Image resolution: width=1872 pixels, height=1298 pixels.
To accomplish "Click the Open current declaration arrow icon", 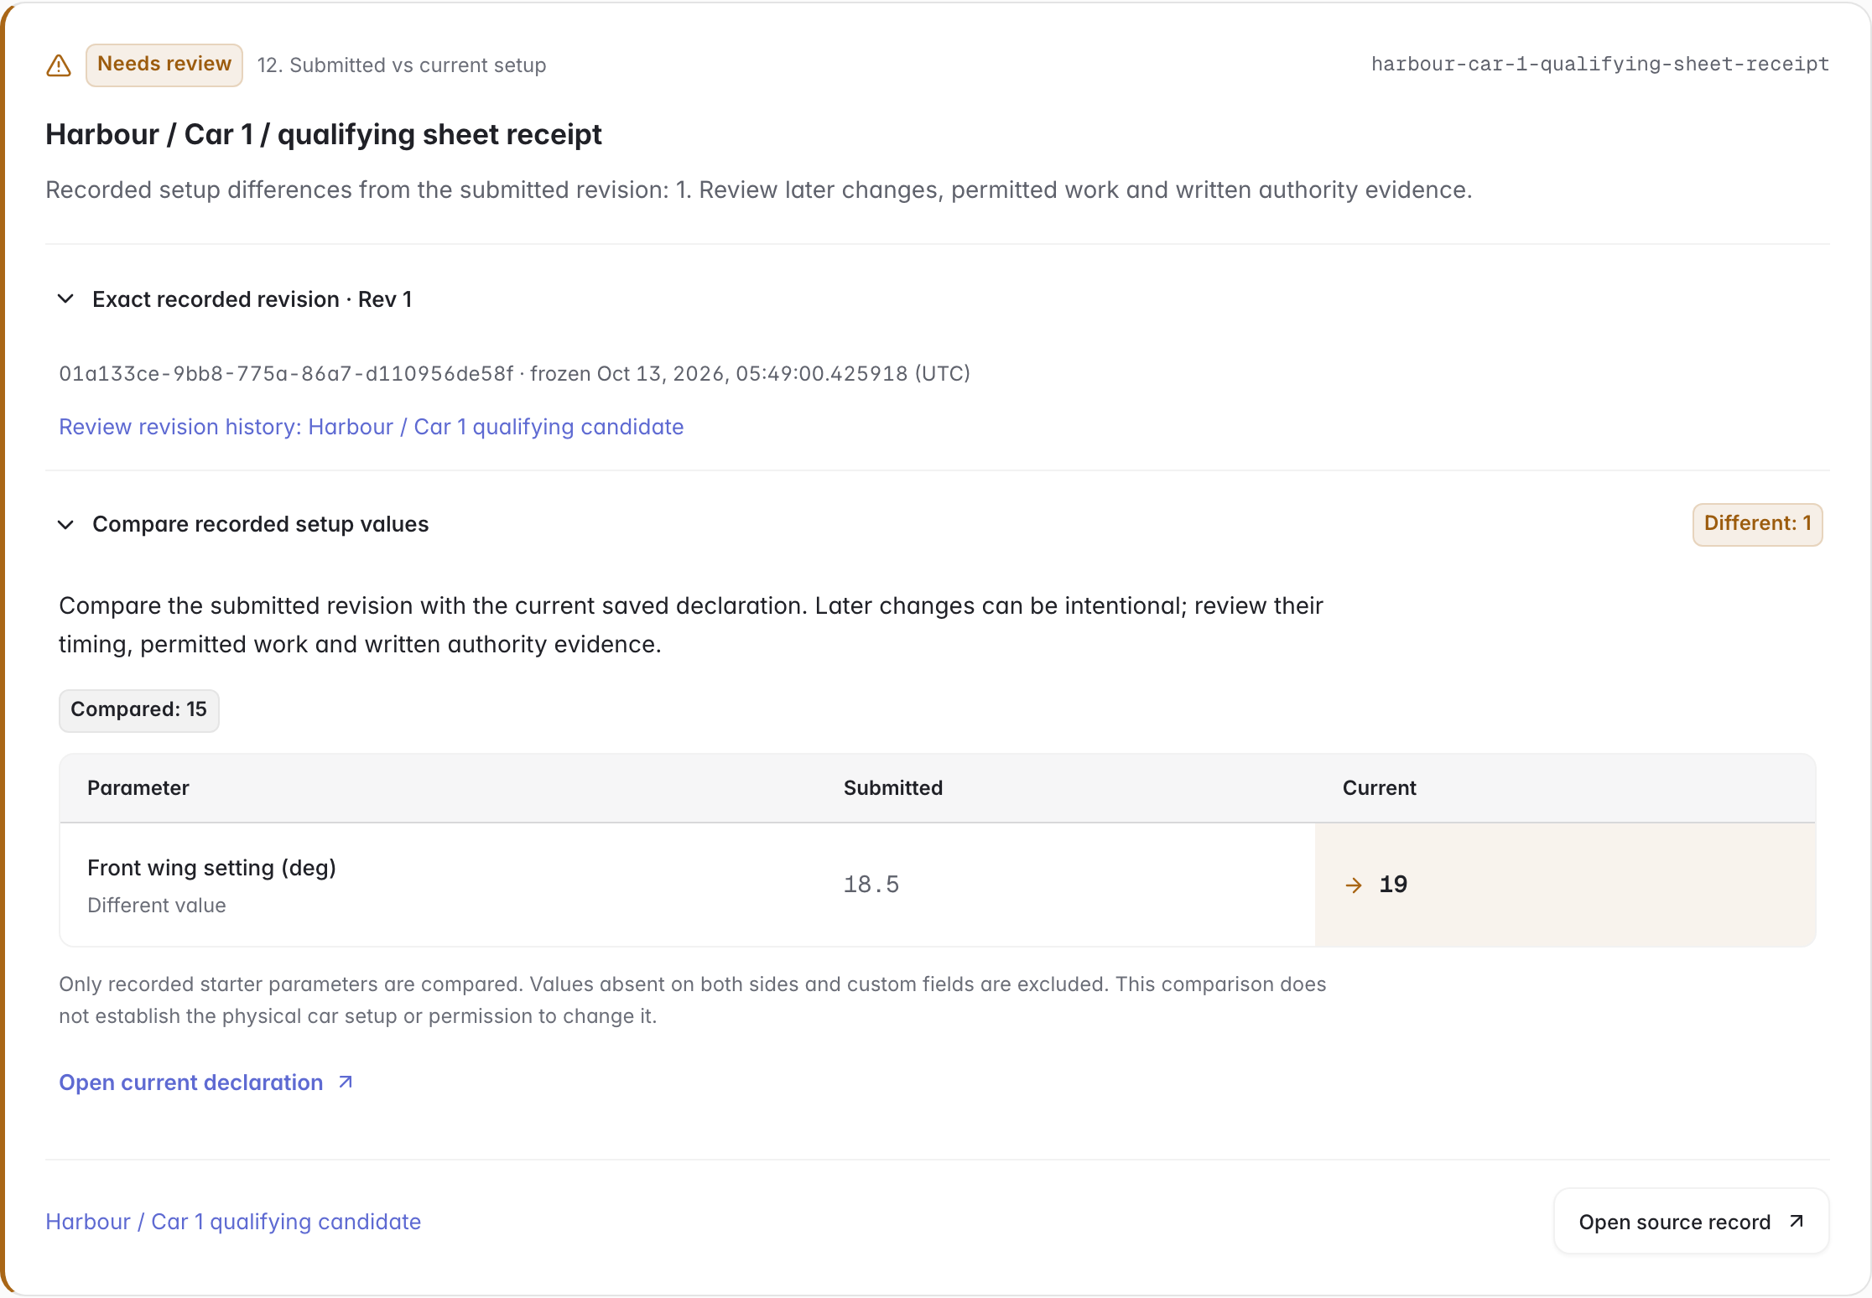I will (x=346, y=1083).
